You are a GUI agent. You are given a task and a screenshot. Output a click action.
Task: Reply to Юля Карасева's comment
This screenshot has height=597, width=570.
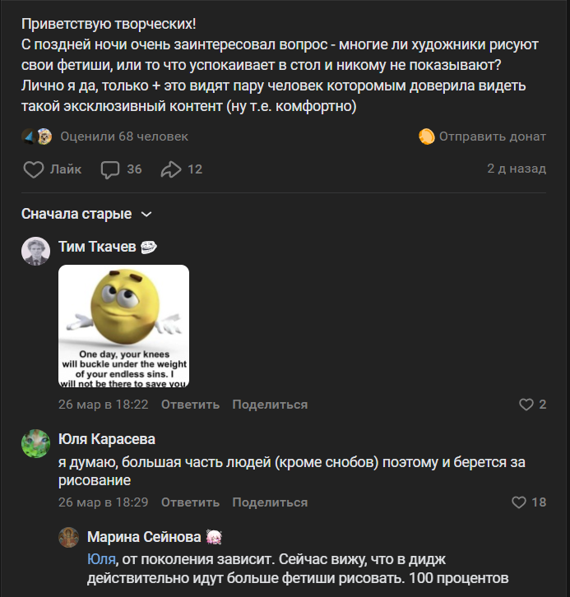[x=190, y=502]
